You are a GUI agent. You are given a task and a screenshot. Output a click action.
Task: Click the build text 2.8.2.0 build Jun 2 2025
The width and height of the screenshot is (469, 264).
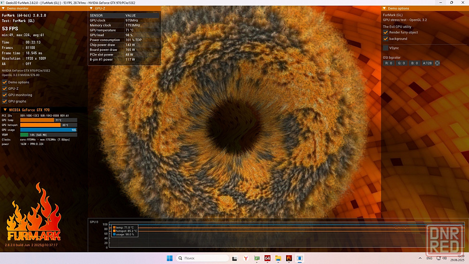coord(31,245)
